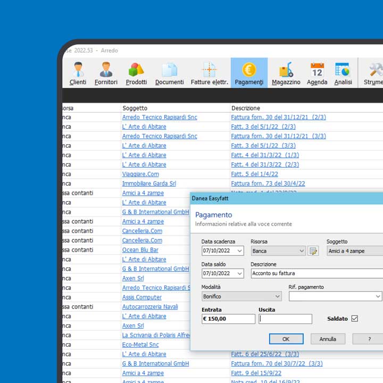
Task: Open the Strumenti tools icon
Action: click(x=376, y=70)
